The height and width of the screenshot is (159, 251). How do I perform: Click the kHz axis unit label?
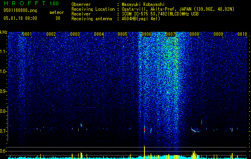click(4, 32)
